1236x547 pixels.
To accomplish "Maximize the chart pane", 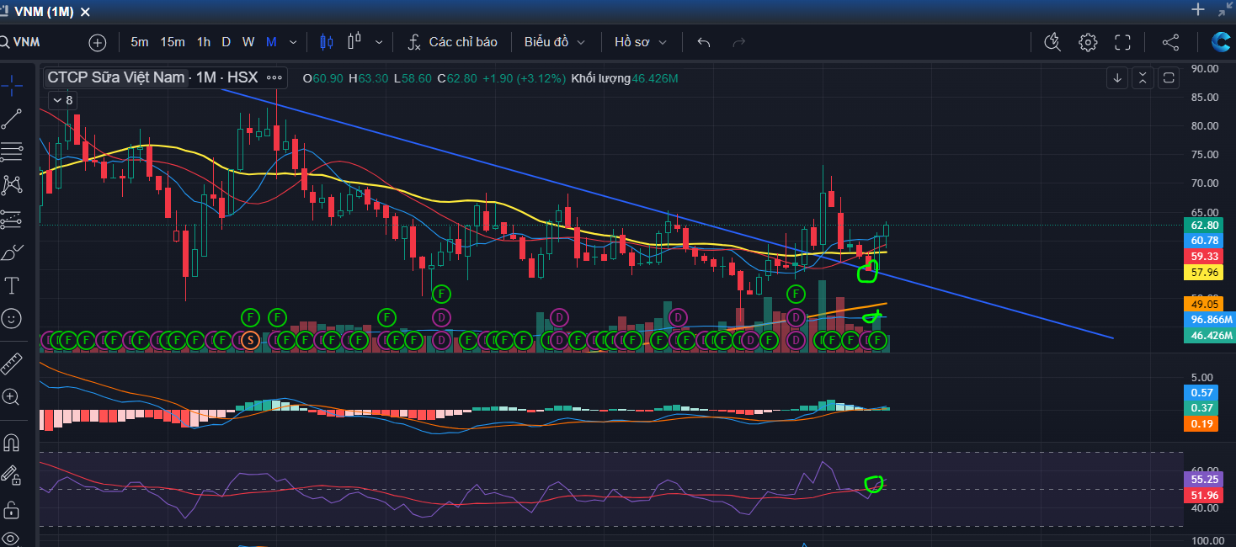I will [x=1169, y=78].
